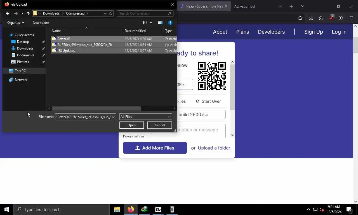Go forward in File Upload dialog
Viewport: 358px width, 215px height.
(16, 13)
